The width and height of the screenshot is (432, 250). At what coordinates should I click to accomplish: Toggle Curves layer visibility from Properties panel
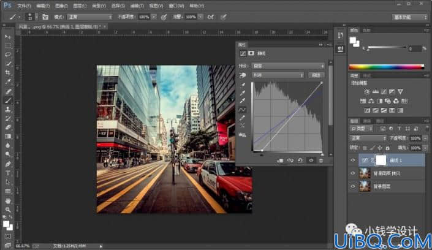(311, 160)
